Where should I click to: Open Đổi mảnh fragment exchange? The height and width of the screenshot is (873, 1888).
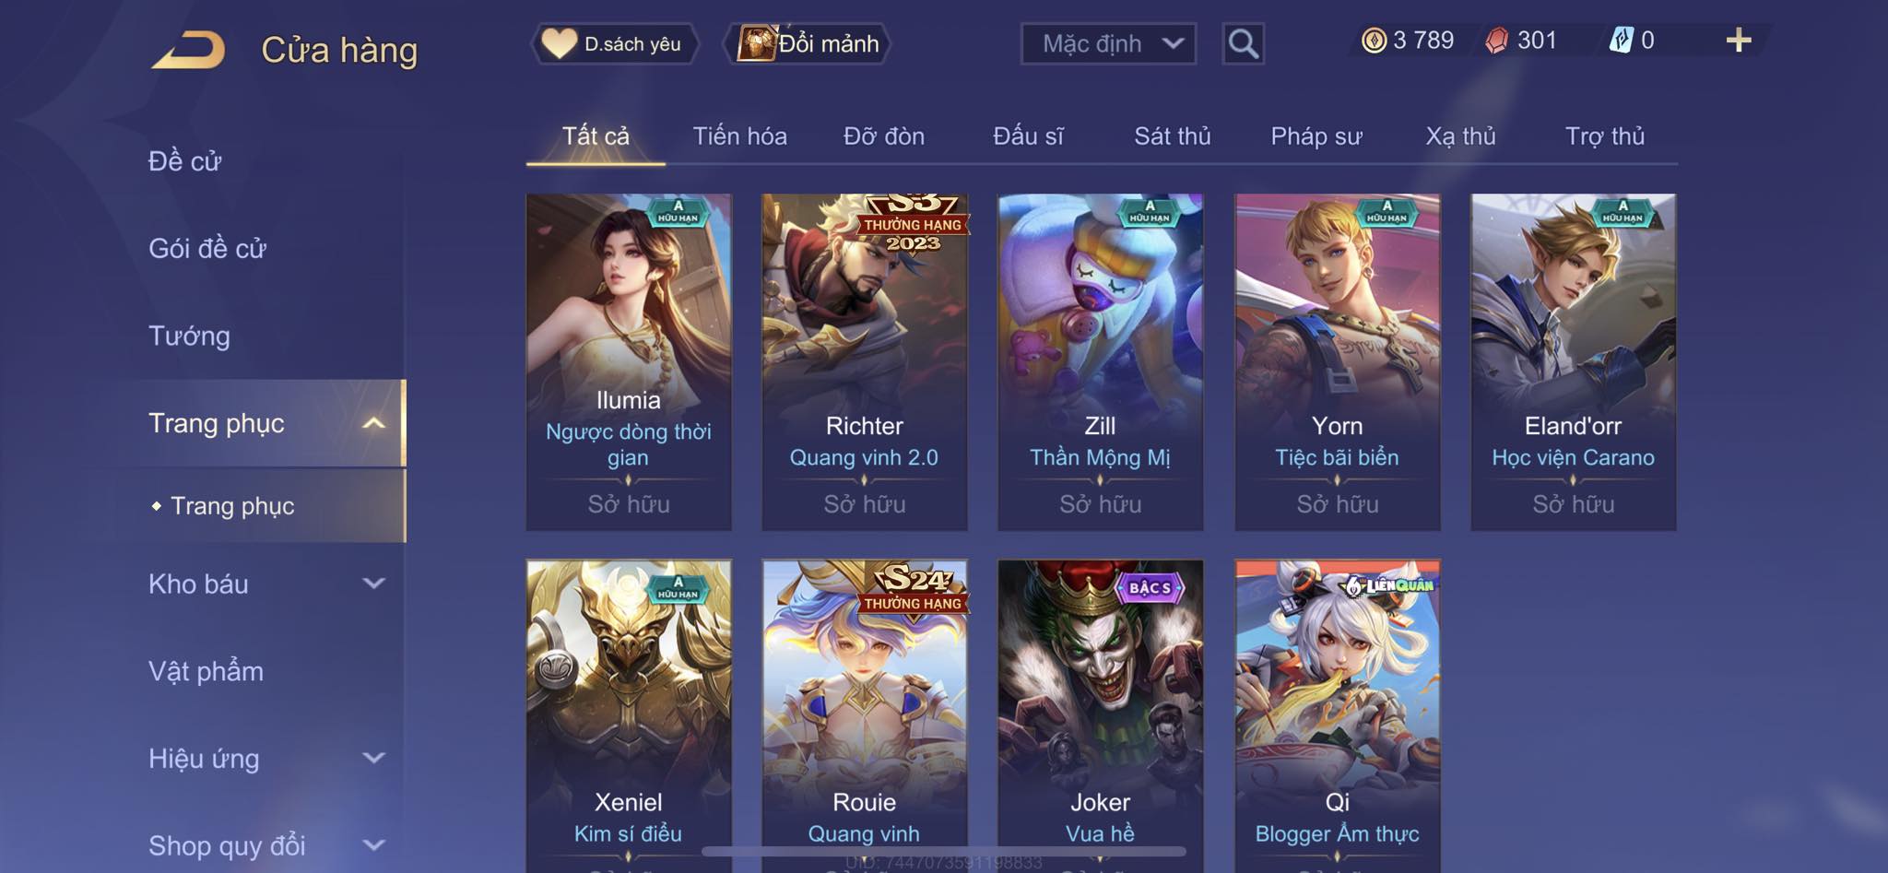pos(809,43)
